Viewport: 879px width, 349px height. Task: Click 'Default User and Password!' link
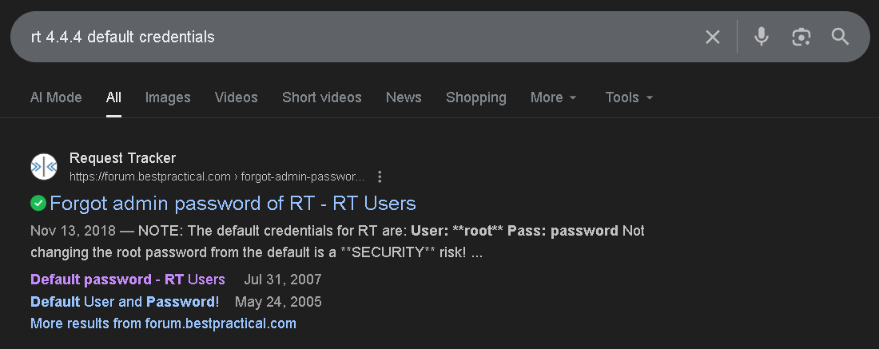pos(125,302)
